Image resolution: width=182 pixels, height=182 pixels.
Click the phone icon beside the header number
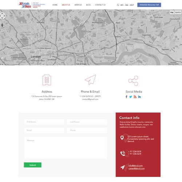pyautogui.click(x=118, y=5)
